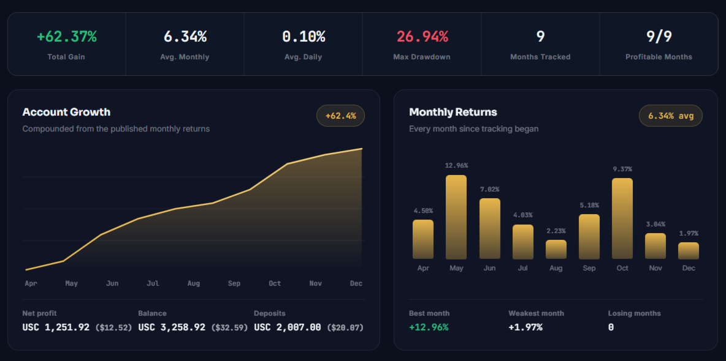This screenshot has height=361, width=726.
Task: Click the May label under Monthly Returns bars
Action: tap(457, 268)
